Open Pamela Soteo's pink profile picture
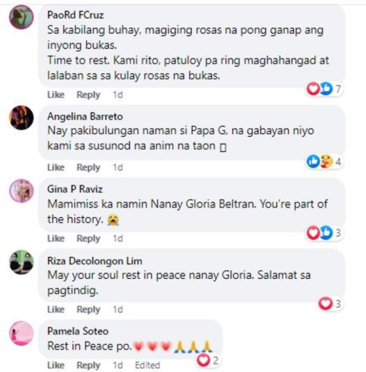Image resolution: width=366 pixels, height=372 pixels. pos(21,333)
